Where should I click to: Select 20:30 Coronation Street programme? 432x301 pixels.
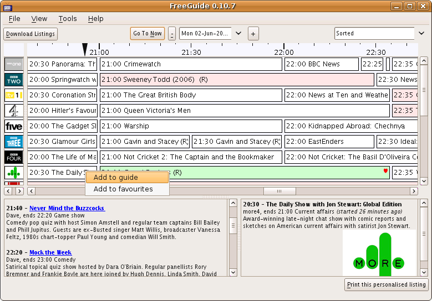coord(62,95)
